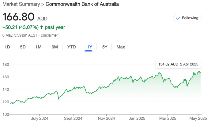Open the Disclaimer link
Image resolution: width=211 pixels, height=124 pixels.
49,35
